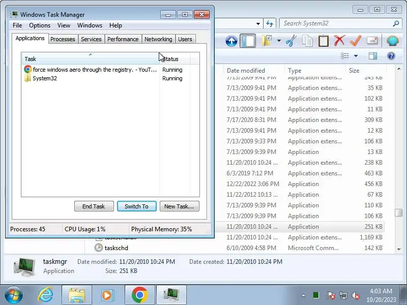This screenshot has width=407, height=305.
Task: Open Windows Media Player from taskbar
Action: click(x=108, y=295)
